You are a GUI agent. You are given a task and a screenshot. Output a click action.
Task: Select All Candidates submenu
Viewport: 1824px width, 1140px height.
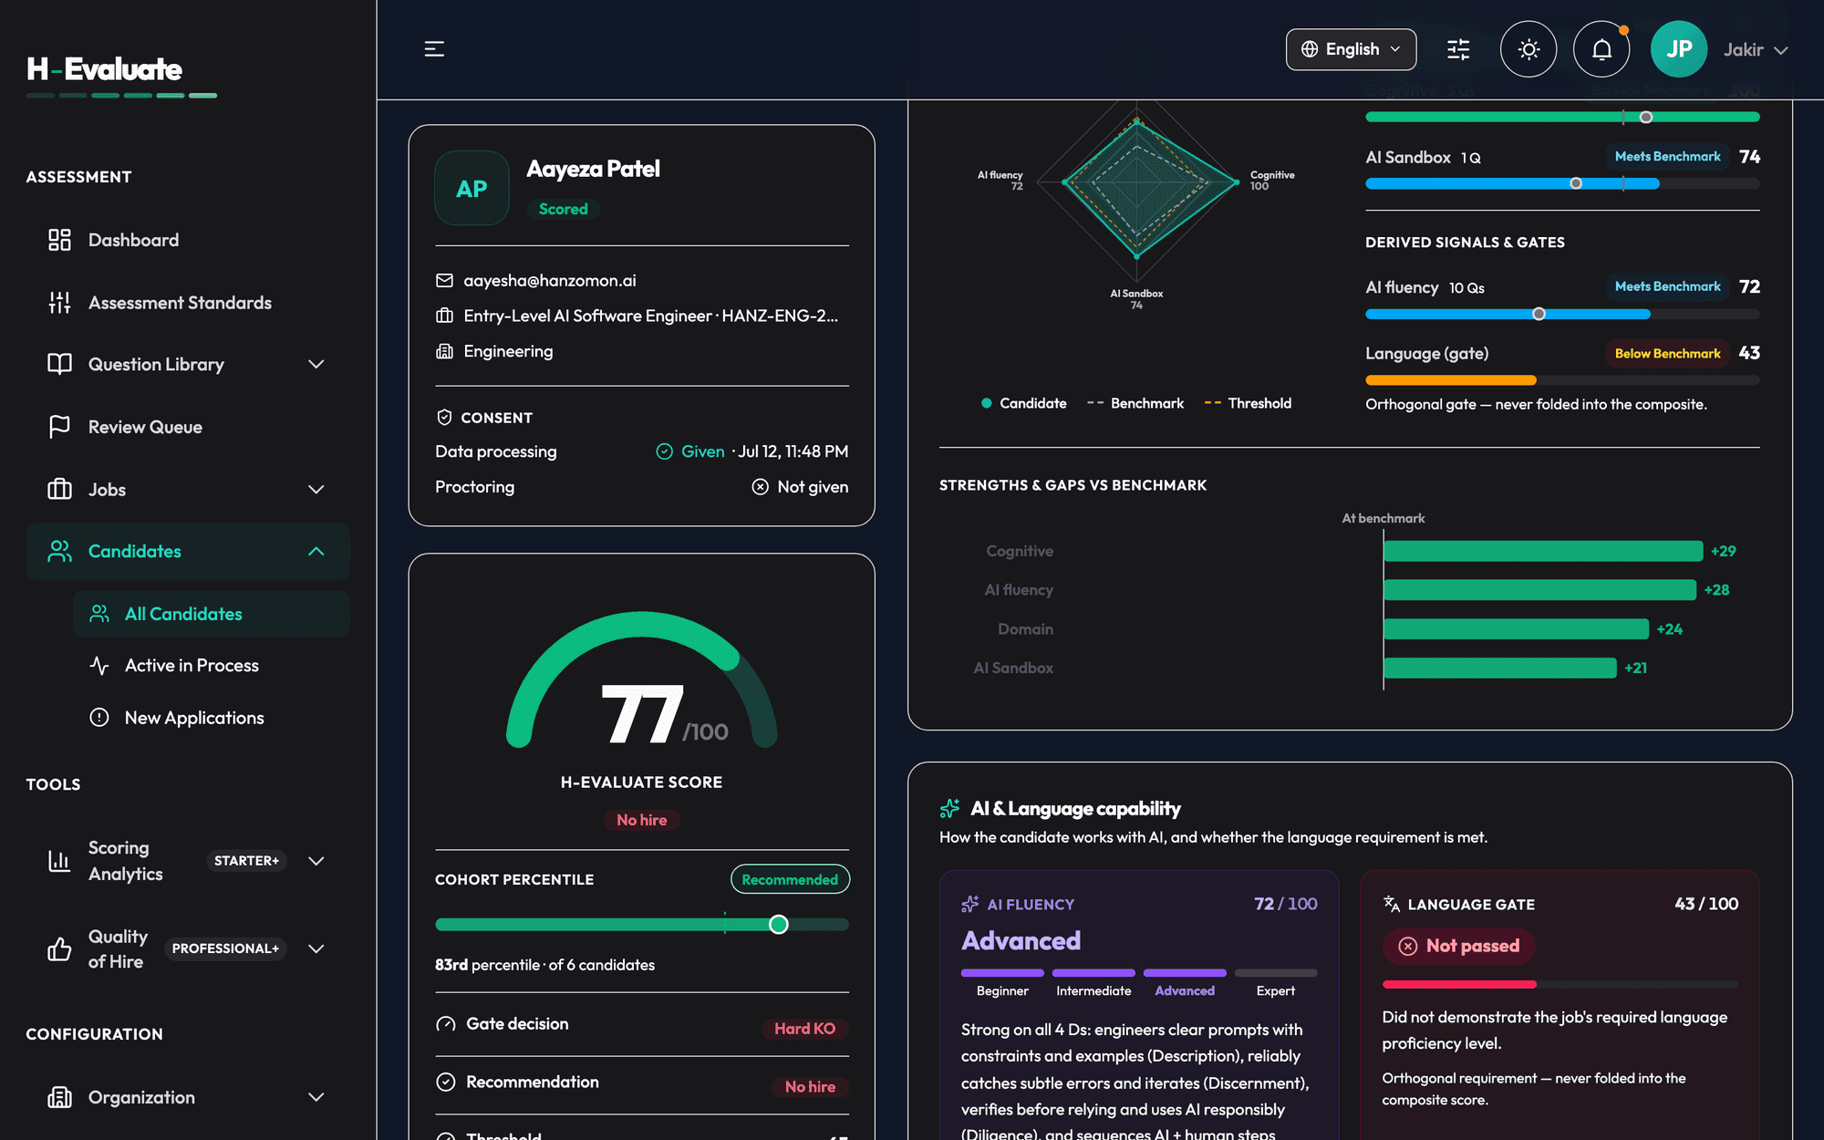(212, 614)
